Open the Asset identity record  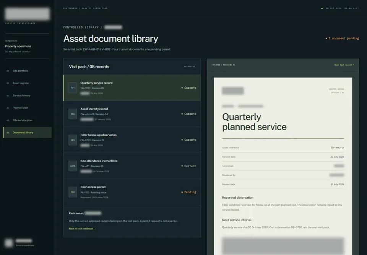pos(132,114)
